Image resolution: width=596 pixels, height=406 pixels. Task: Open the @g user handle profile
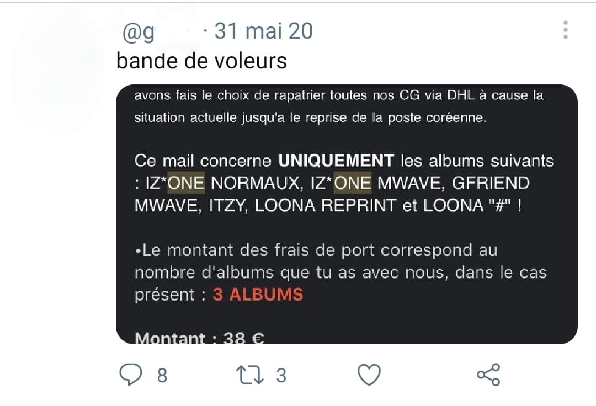(139, 32)
